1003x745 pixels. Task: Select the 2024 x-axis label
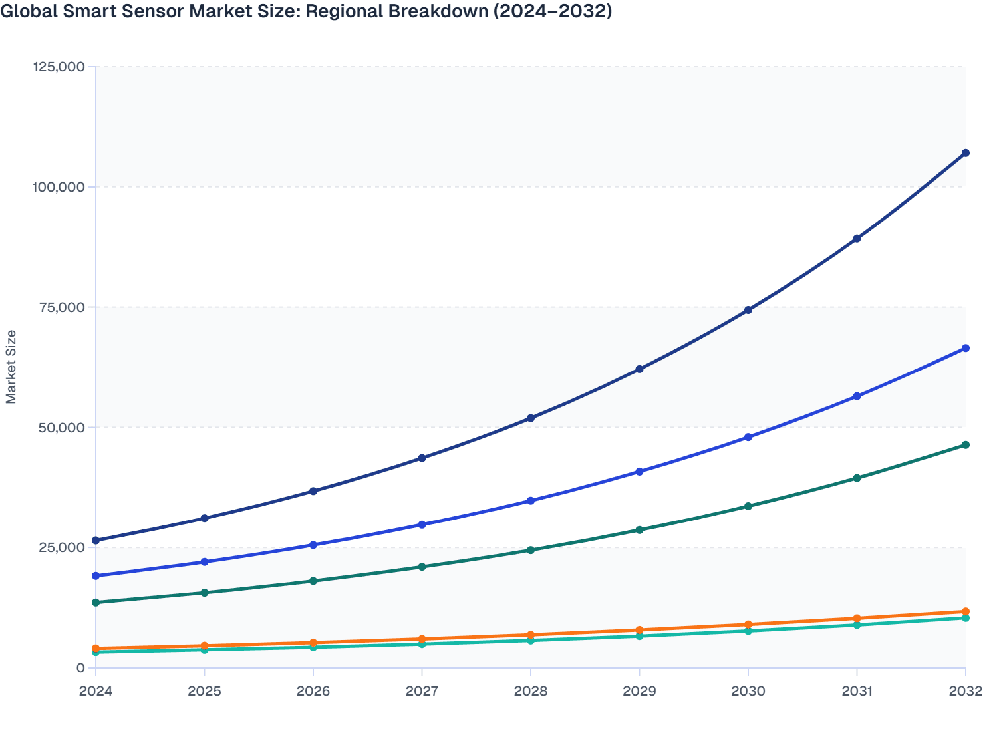click(x=95, y=692)
